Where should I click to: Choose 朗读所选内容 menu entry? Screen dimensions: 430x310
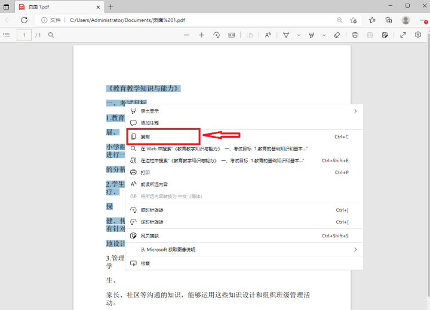click(x=244, y=184)
